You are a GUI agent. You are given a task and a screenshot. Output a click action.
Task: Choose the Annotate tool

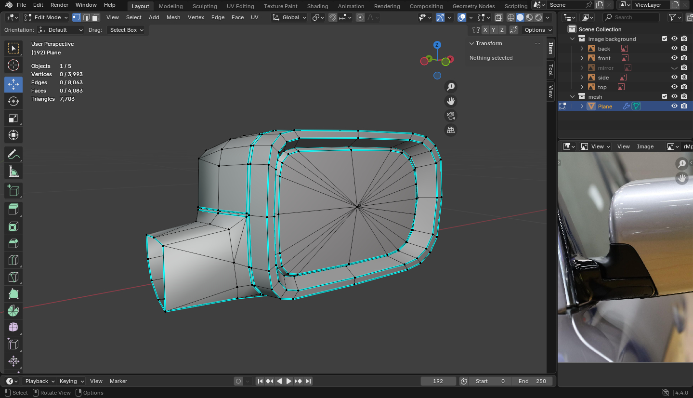13,155
